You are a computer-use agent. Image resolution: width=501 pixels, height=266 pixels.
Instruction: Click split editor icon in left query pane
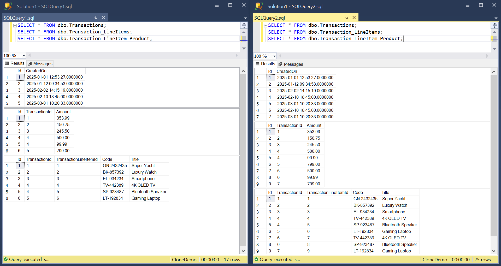244,25
